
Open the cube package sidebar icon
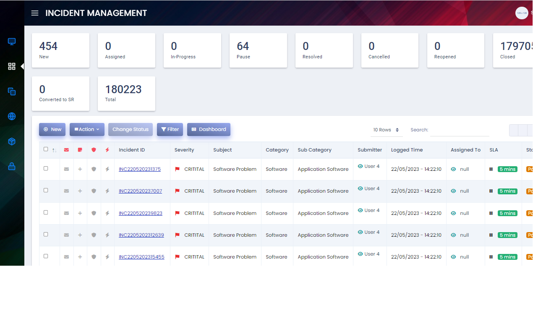[x=12, y=141]
